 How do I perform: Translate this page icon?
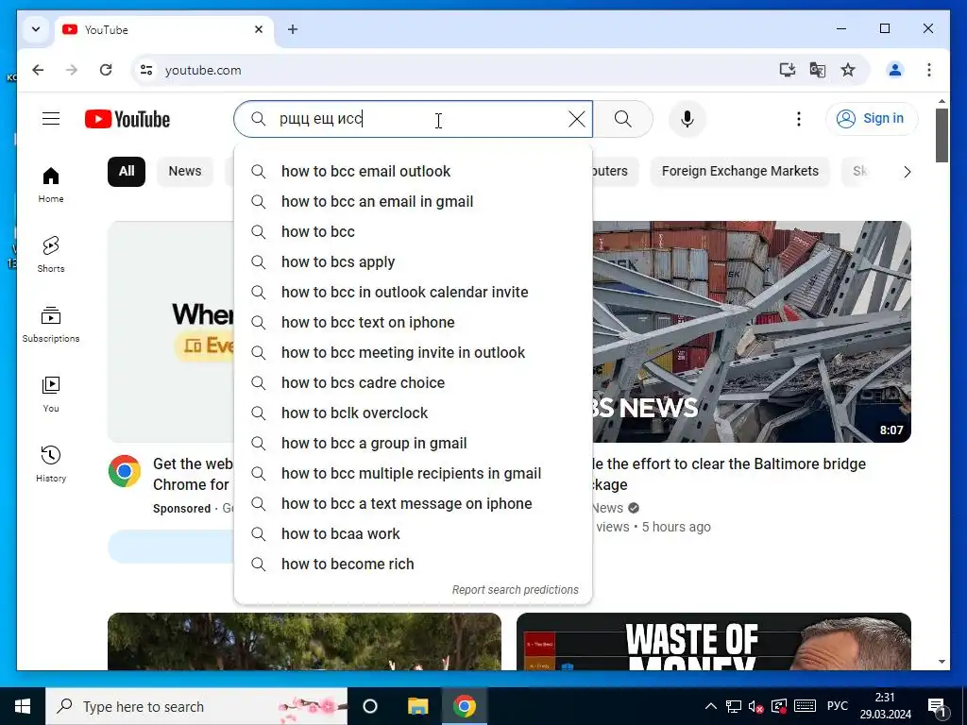pos(817,70)
